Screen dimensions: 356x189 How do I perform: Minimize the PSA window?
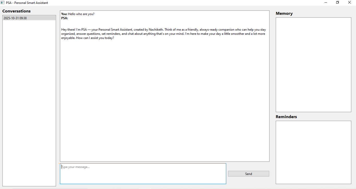[x=326, y=3]
